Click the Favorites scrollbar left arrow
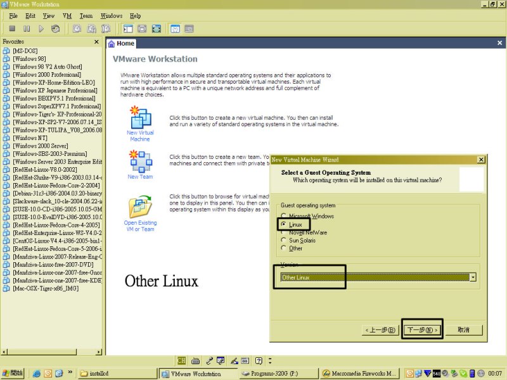This screenshot has height=380, width=507. (4, 351)
